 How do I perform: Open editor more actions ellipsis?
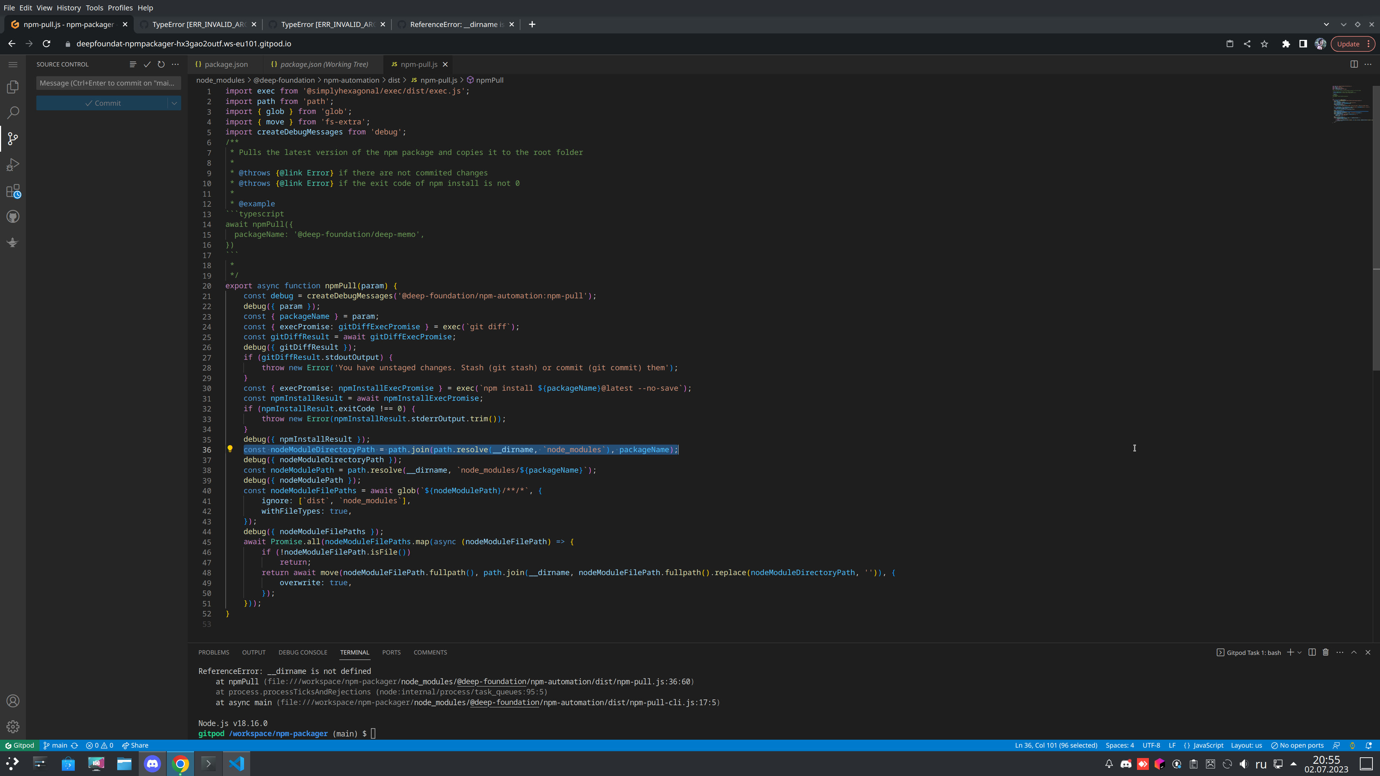coord(1368,64)
